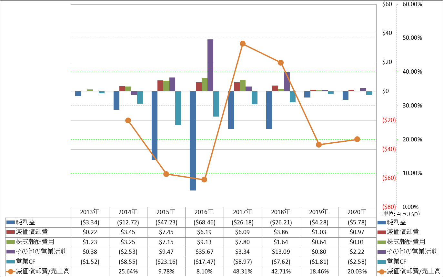Pick the $0.01 table cell
Screen dimensions: 443x277
click(357, 242)
